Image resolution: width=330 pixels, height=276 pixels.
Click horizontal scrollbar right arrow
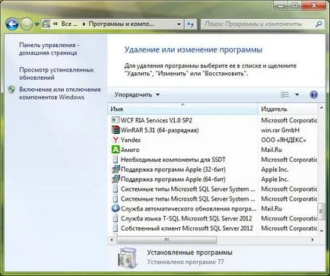click(313, 240)
